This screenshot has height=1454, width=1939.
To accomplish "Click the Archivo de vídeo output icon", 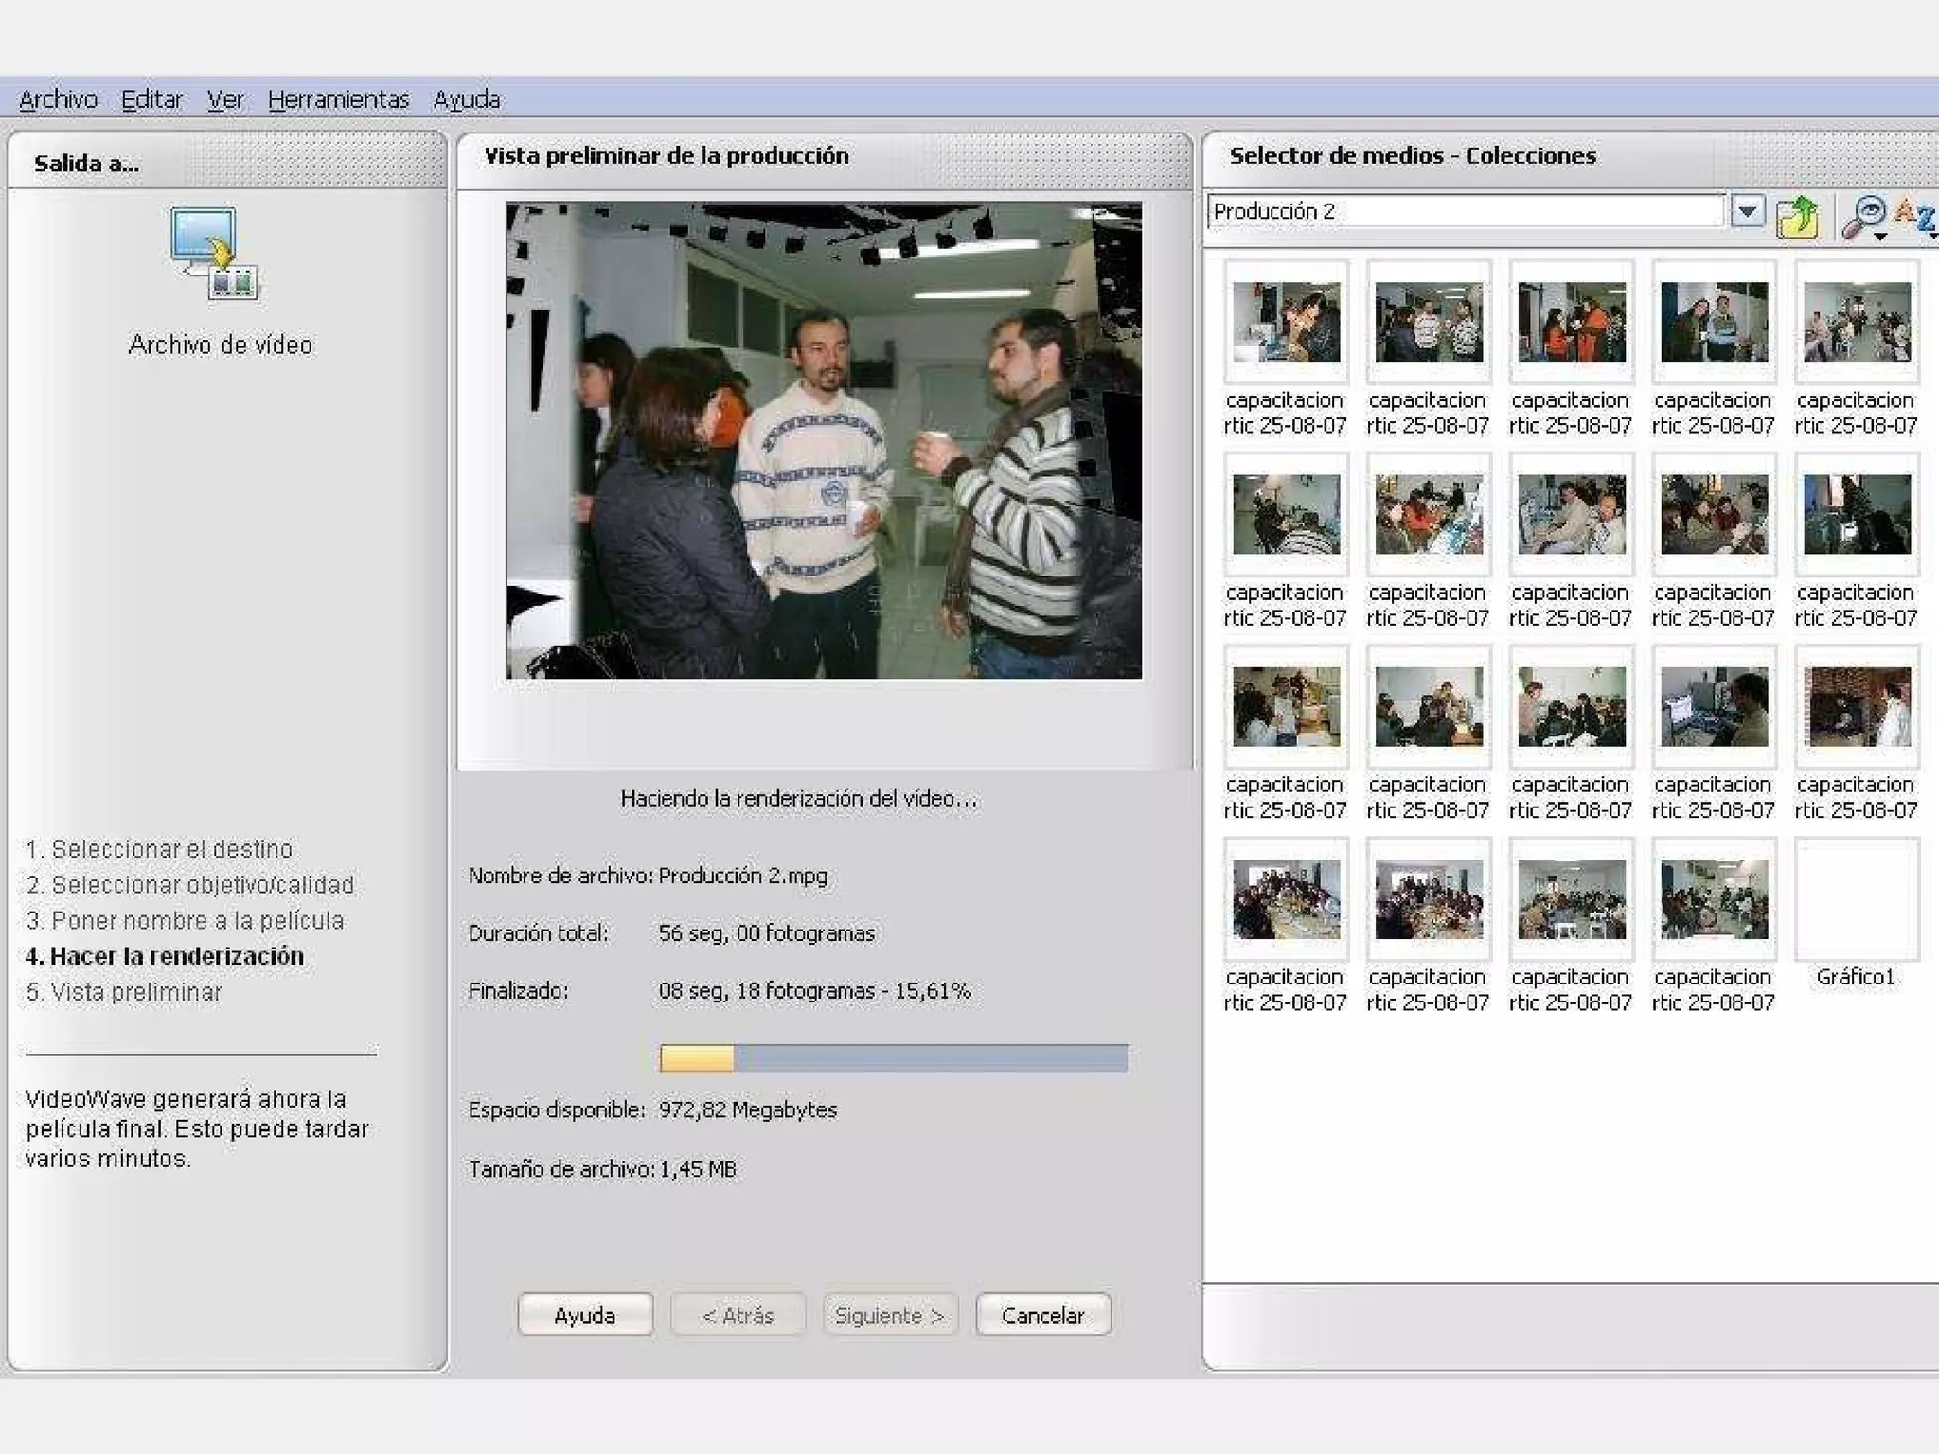I will coord(215,254).
